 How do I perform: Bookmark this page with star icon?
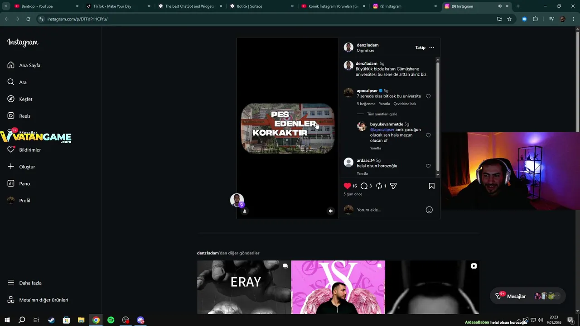point(509,19)
